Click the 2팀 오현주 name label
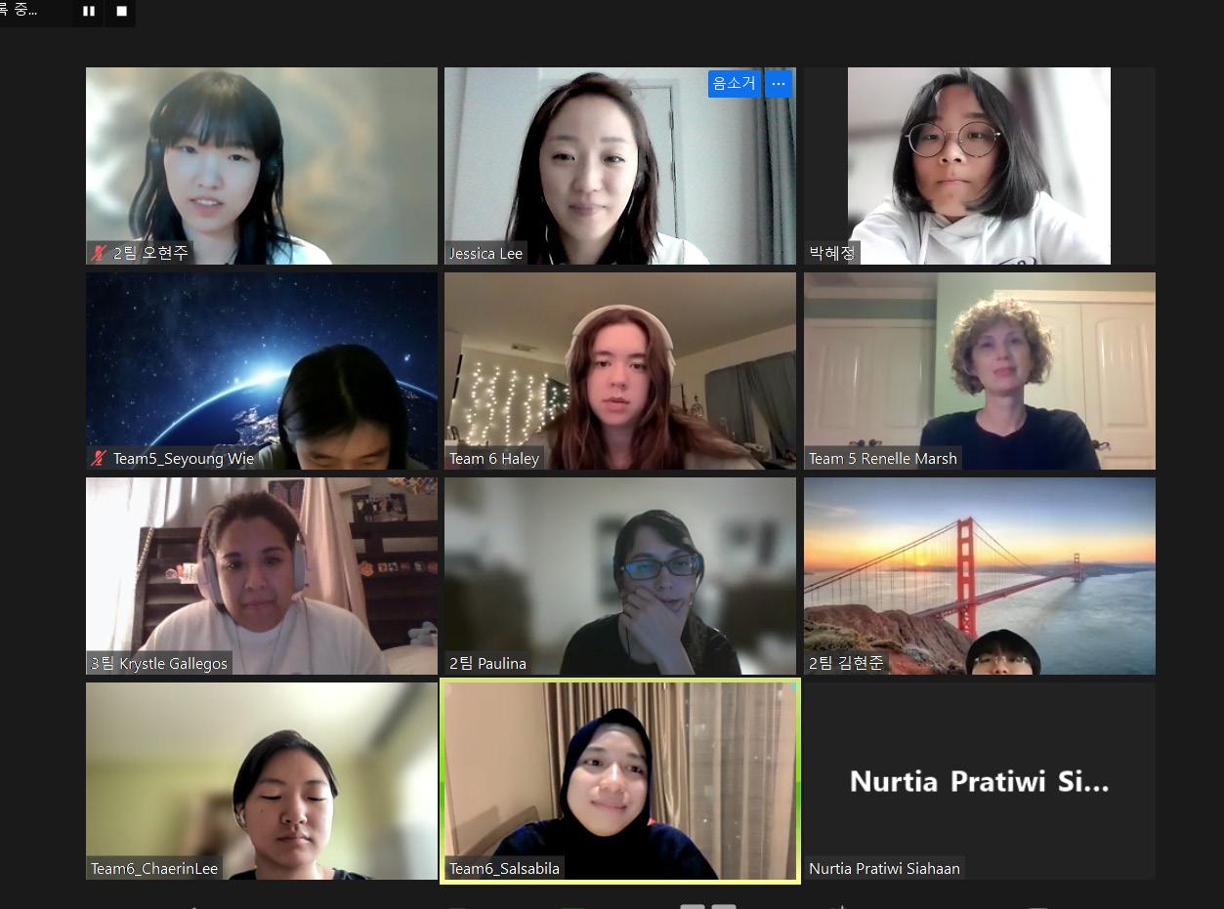Image resolution: width=1224 pixels, height=909 pixels. [x=150, y=253]
